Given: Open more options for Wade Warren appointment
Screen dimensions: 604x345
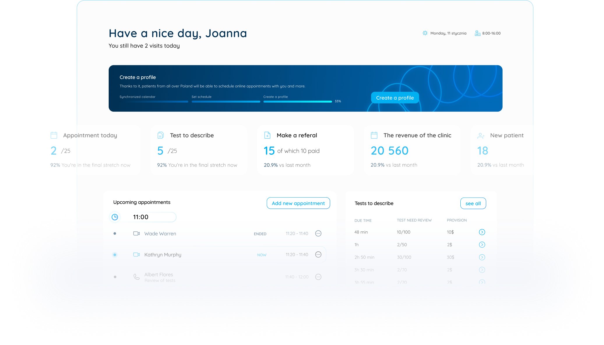Looking at the screenshot, I should coord(318,233).
